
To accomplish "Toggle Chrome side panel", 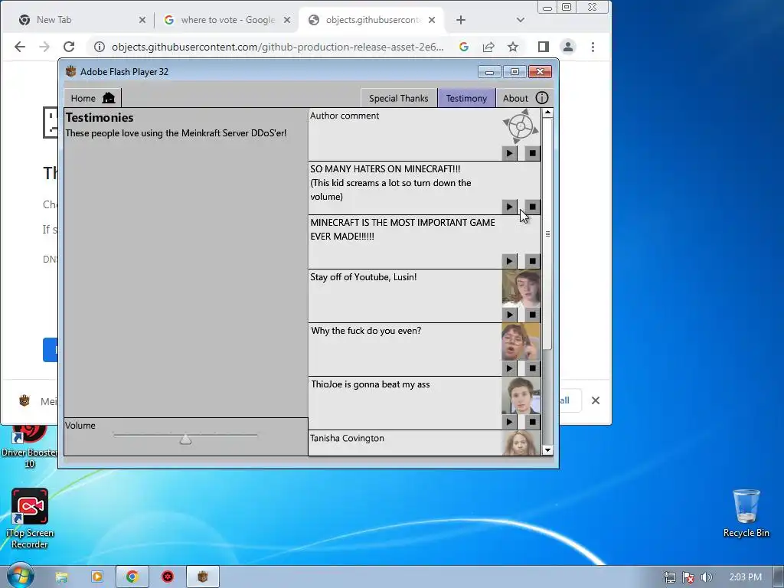I will (x=544, y=47).
